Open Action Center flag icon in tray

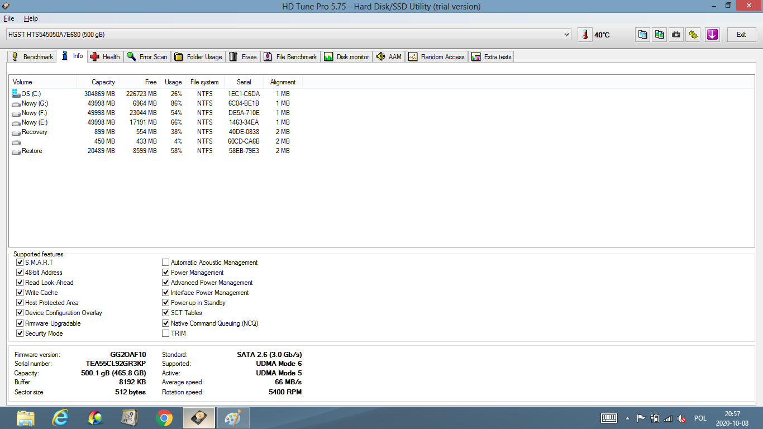[641, 418]
